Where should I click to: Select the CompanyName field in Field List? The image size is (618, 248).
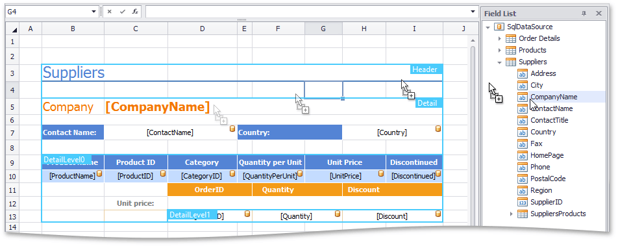tap(554, 97)
